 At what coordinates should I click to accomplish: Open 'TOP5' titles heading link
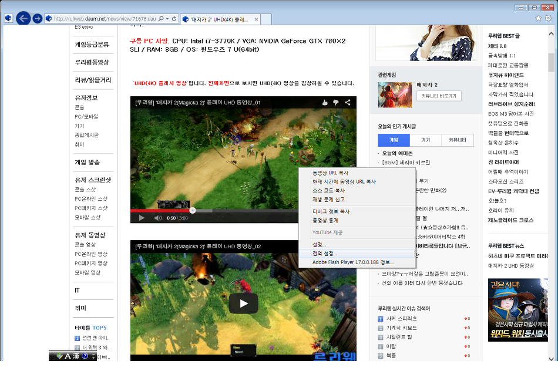tap(99, 328)
